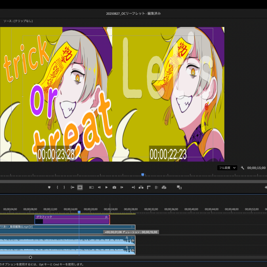Open the フル画質 playback resolution dropdown

click(x=227, y=168)
